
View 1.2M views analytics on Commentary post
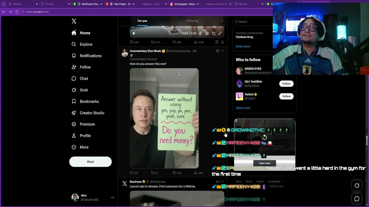pyautogui.click(x=198, y=173)
